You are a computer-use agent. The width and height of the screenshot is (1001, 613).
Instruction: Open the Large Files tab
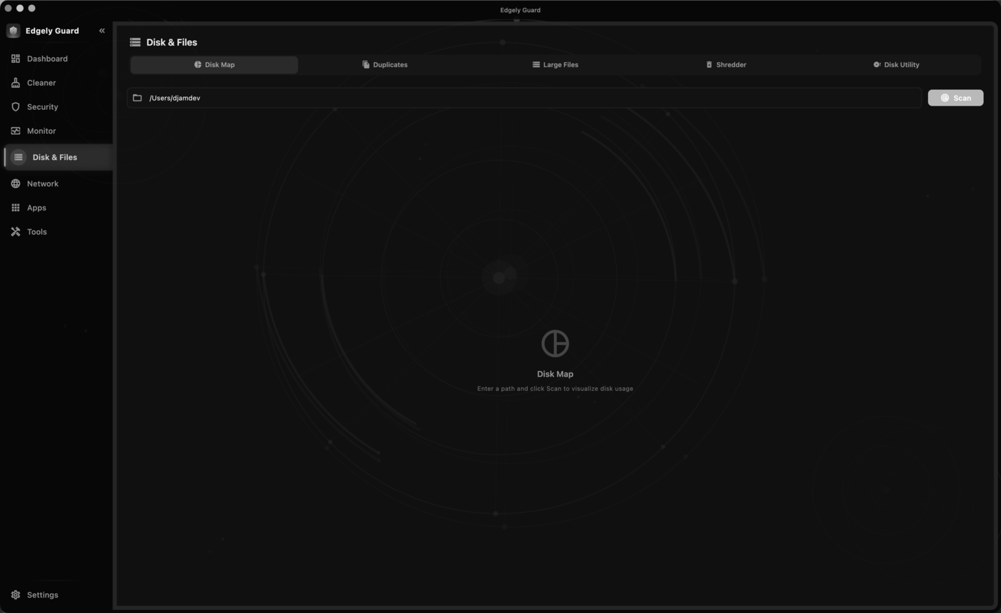pyautogui.click(x=556, y=65)
